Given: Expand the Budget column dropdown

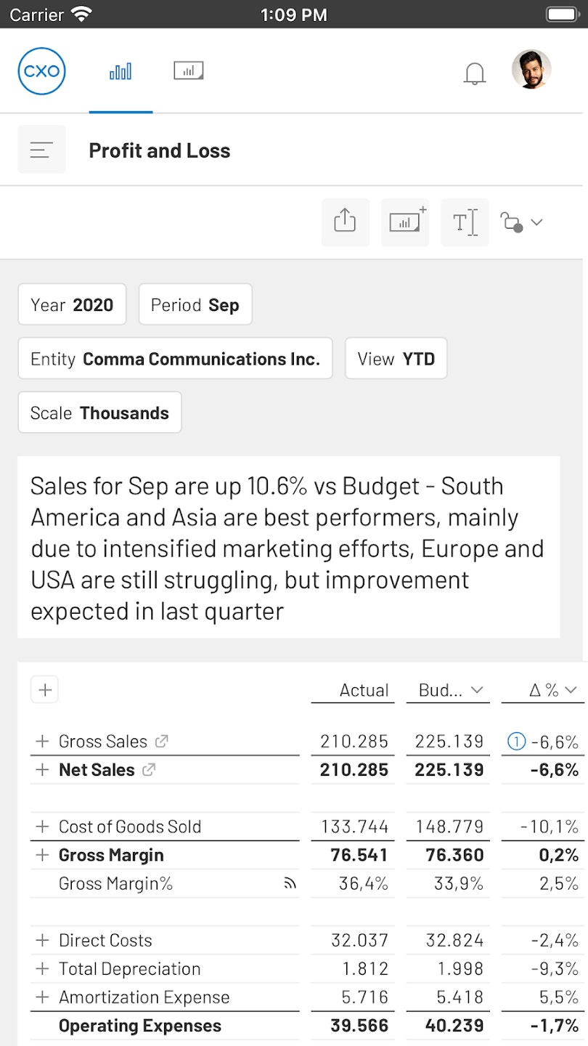Looking at the screenshot, I should [x=476, y=690].
